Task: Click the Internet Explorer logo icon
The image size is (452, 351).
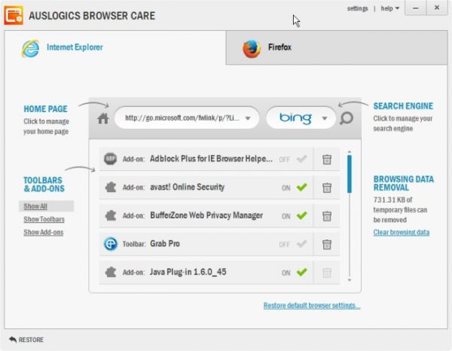Action: 31,48
